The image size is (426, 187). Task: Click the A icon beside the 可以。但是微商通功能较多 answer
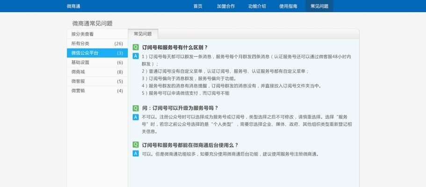pyautogui.click(x=136, y=153)
